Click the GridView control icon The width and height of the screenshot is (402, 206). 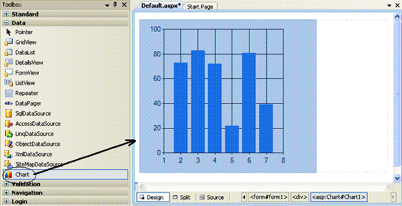point(8,42)
